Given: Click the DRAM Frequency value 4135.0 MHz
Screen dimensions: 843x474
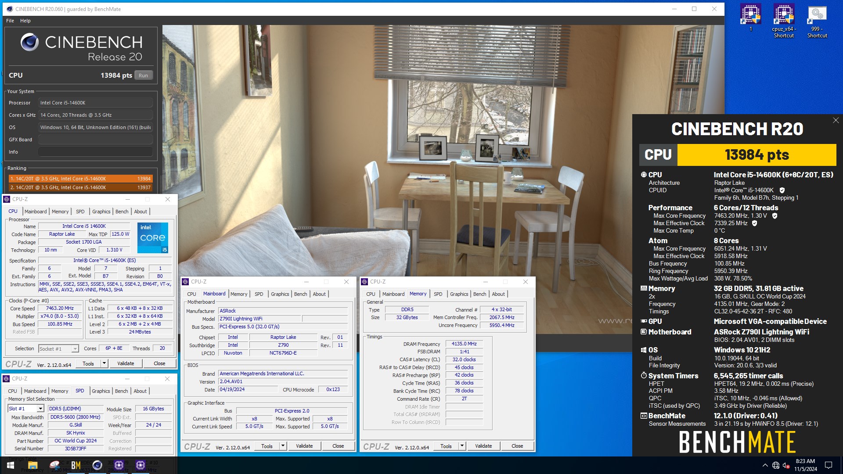Looking at the screenshot, I should [x=464, y=344].
